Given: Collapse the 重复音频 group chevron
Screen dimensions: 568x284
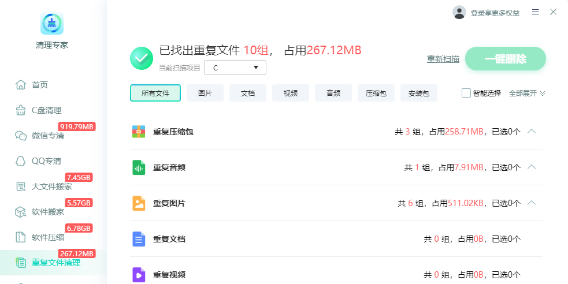Looking at the screenshot, I should click(532, 167).
